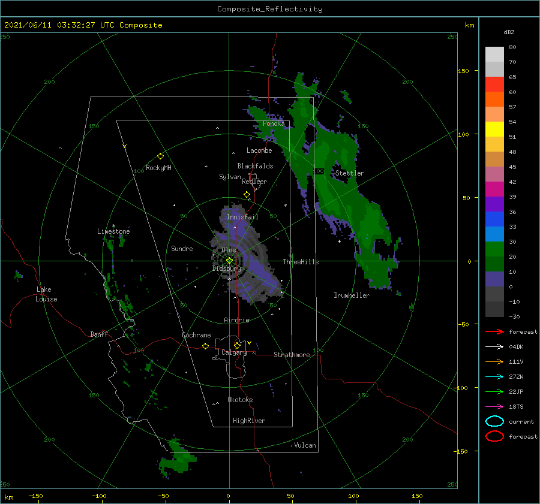Click the Airdrie label
This screenshot has width=540, height=504.
tap(236, 320)
